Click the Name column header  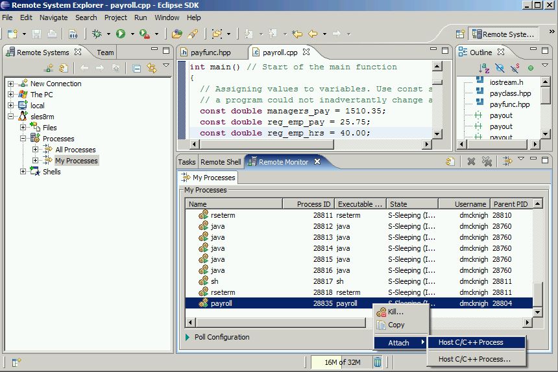coord(234,204)
